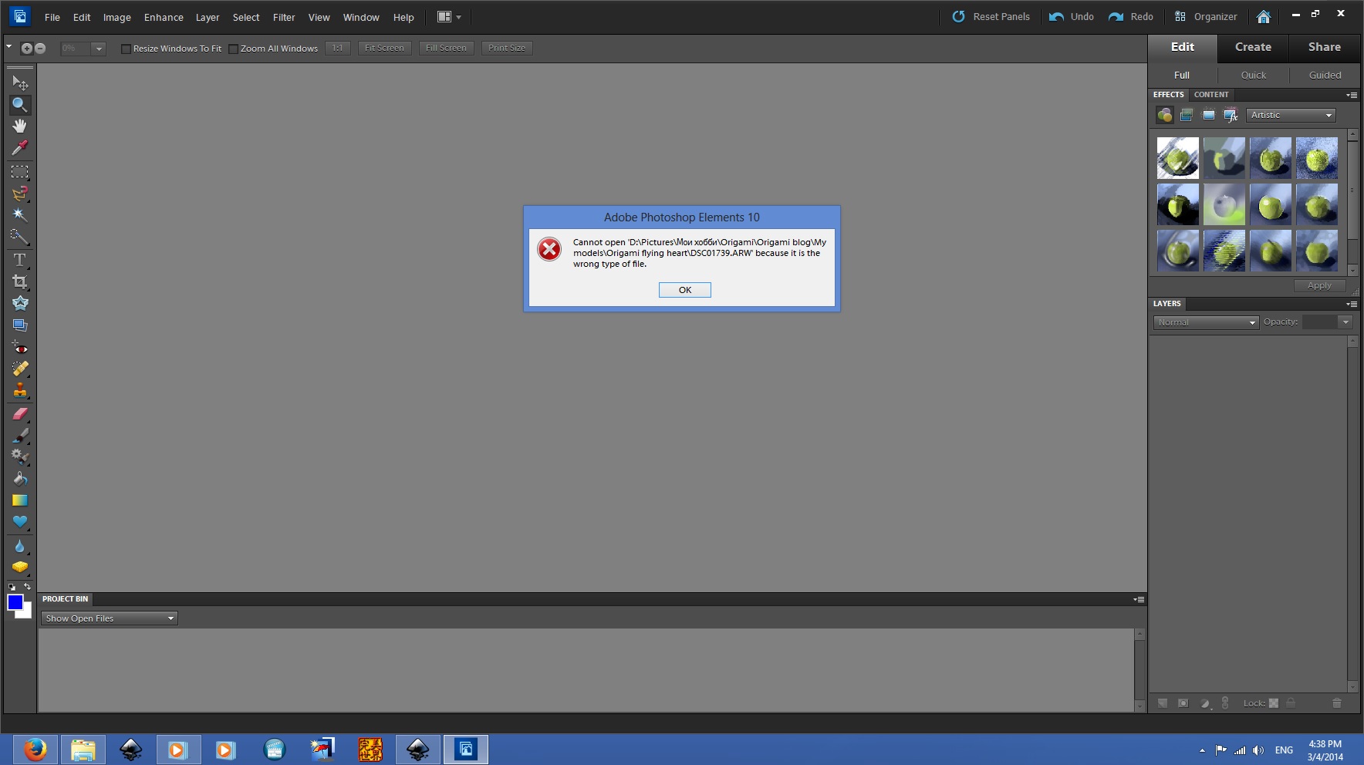Open the Organizer
The height and width of the screenshot is (765, 1364).
click(1206, 16)
